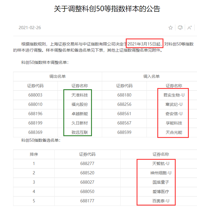This screenshot has width=197, height=214.
Task: Select code 688003 in the removal list
Action: (35, 95)
